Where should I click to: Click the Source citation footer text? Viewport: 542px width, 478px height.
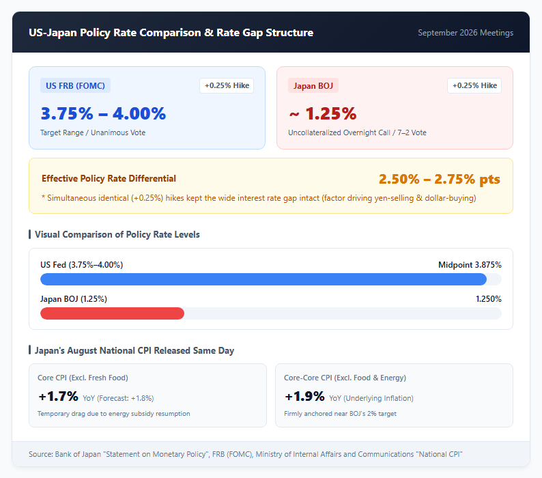pos(246,454)
